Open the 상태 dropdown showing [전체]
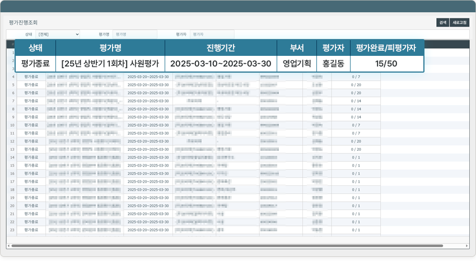 (58, 34)
